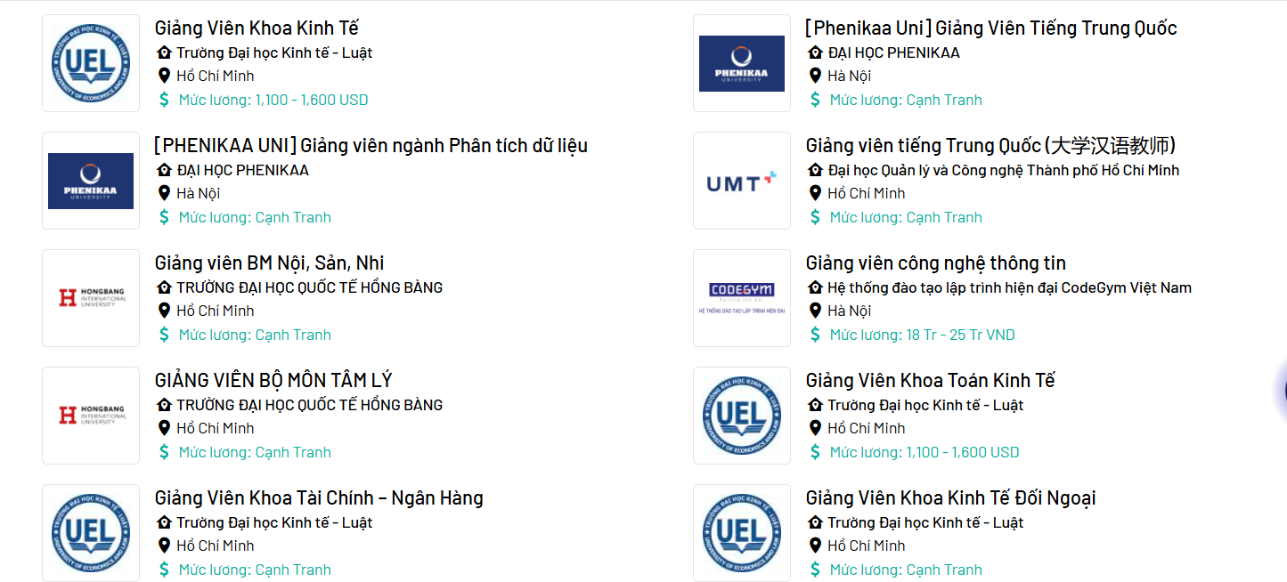Click Phenikaa logo for data analysis lecturer job

(91, 181)
